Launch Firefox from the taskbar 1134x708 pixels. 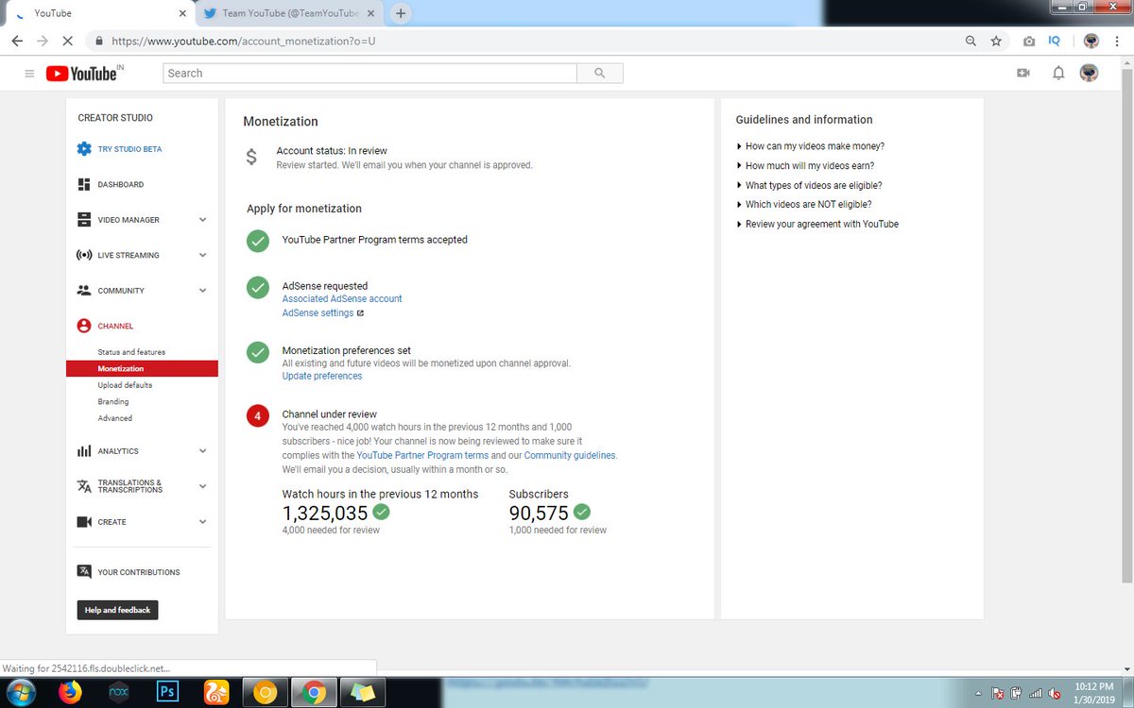click(70, 693)
